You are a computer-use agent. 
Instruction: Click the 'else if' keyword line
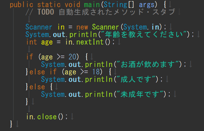point(43,72)
